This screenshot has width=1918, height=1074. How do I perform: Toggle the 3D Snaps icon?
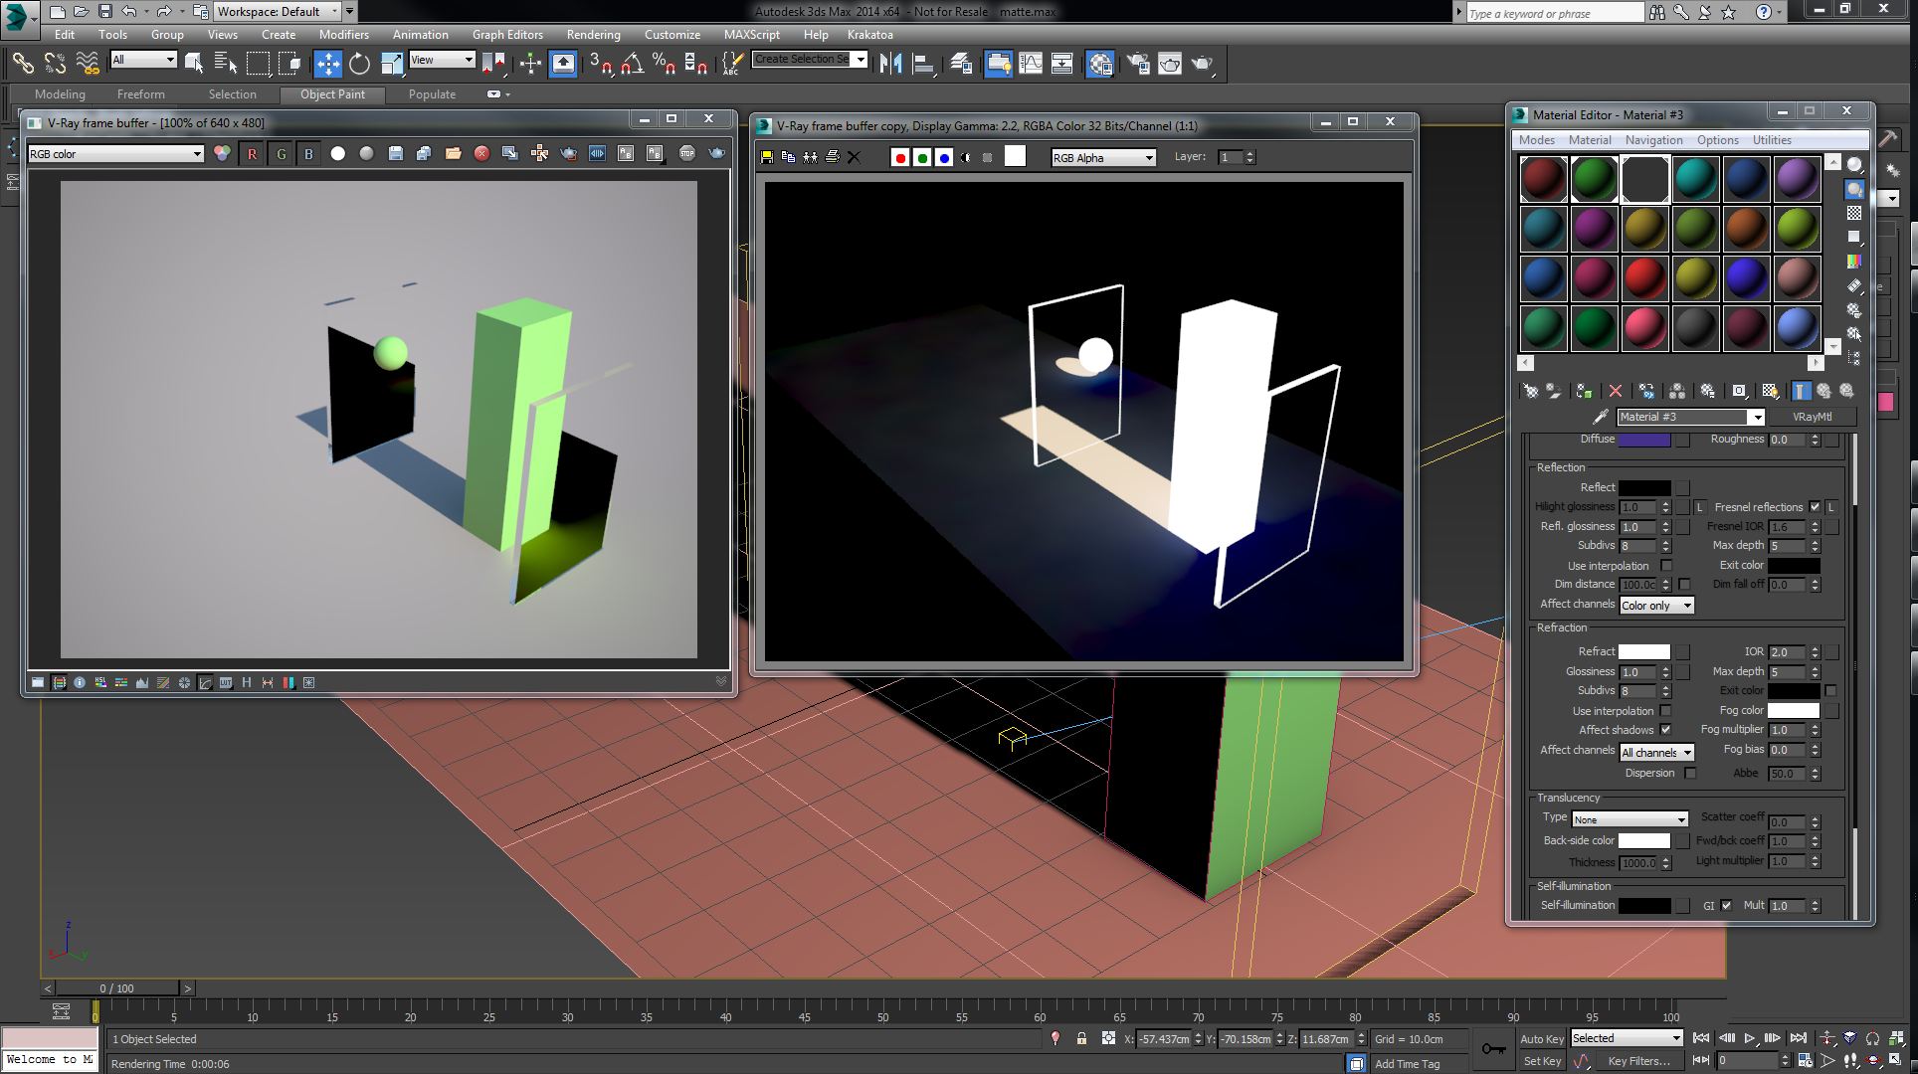(x=601, y=64)
